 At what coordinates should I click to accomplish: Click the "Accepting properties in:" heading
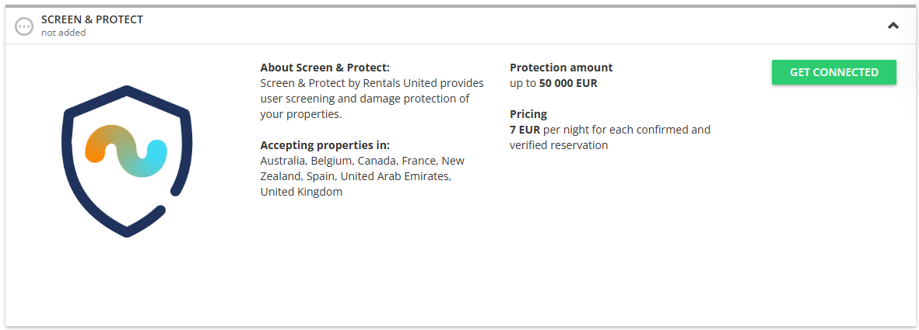click(324, 145)
